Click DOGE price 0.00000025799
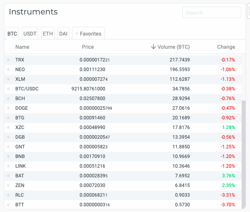This screenshot has height=212, width=250. (96, 108)
